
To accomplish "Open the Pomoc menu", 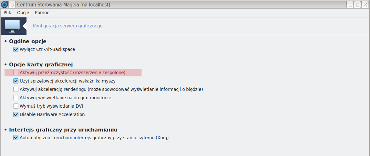I will pyautogui.click(x=42, y=13).
